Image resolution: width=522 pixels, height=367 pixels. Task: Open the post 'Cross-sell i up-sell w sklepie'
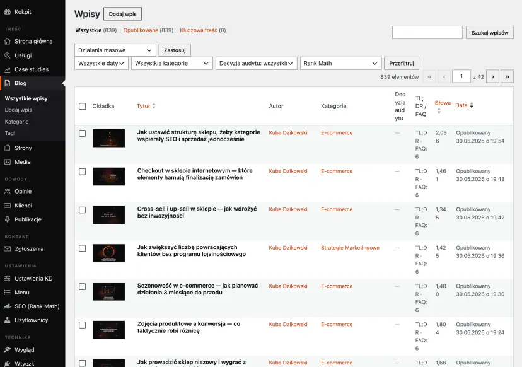197,212
